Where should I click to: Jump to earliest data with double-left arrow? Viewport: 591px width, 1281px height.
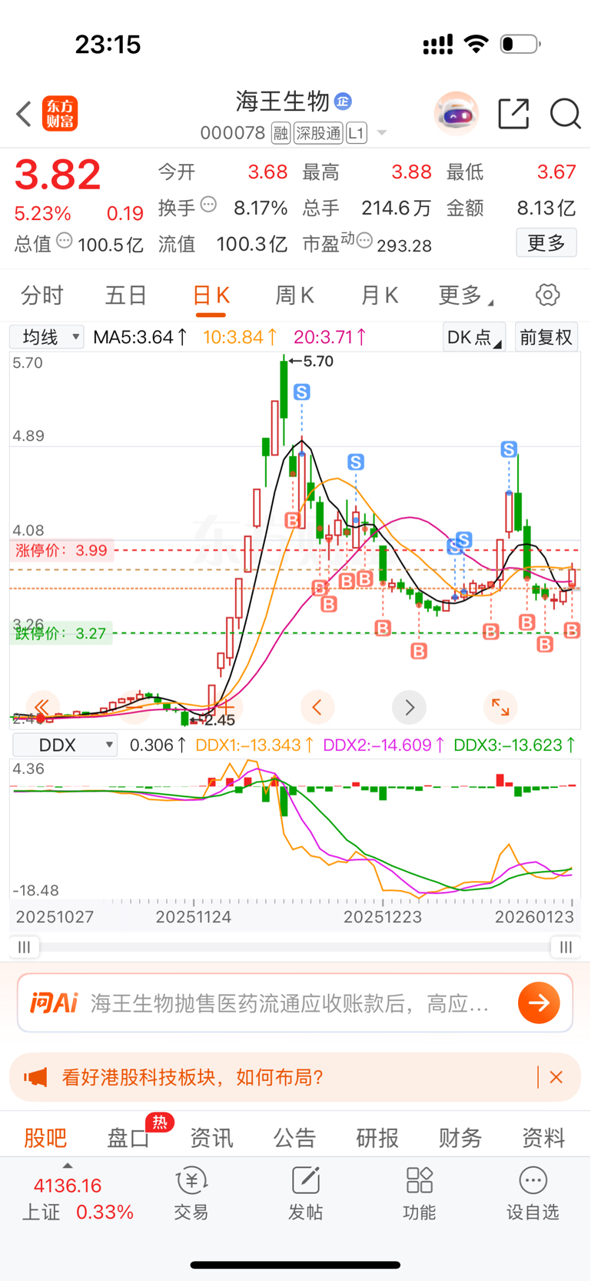click(42, 707)
